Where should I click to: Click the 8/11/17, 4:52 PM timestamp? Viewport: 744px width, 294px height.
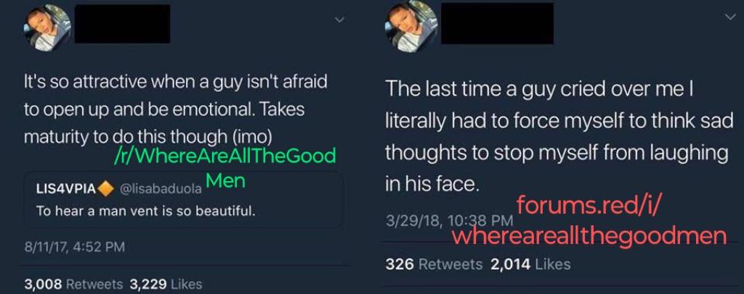coord(74,247)
